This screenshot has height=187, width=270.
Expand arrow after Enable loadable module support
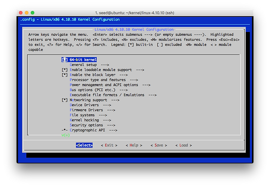coord(140,70)
